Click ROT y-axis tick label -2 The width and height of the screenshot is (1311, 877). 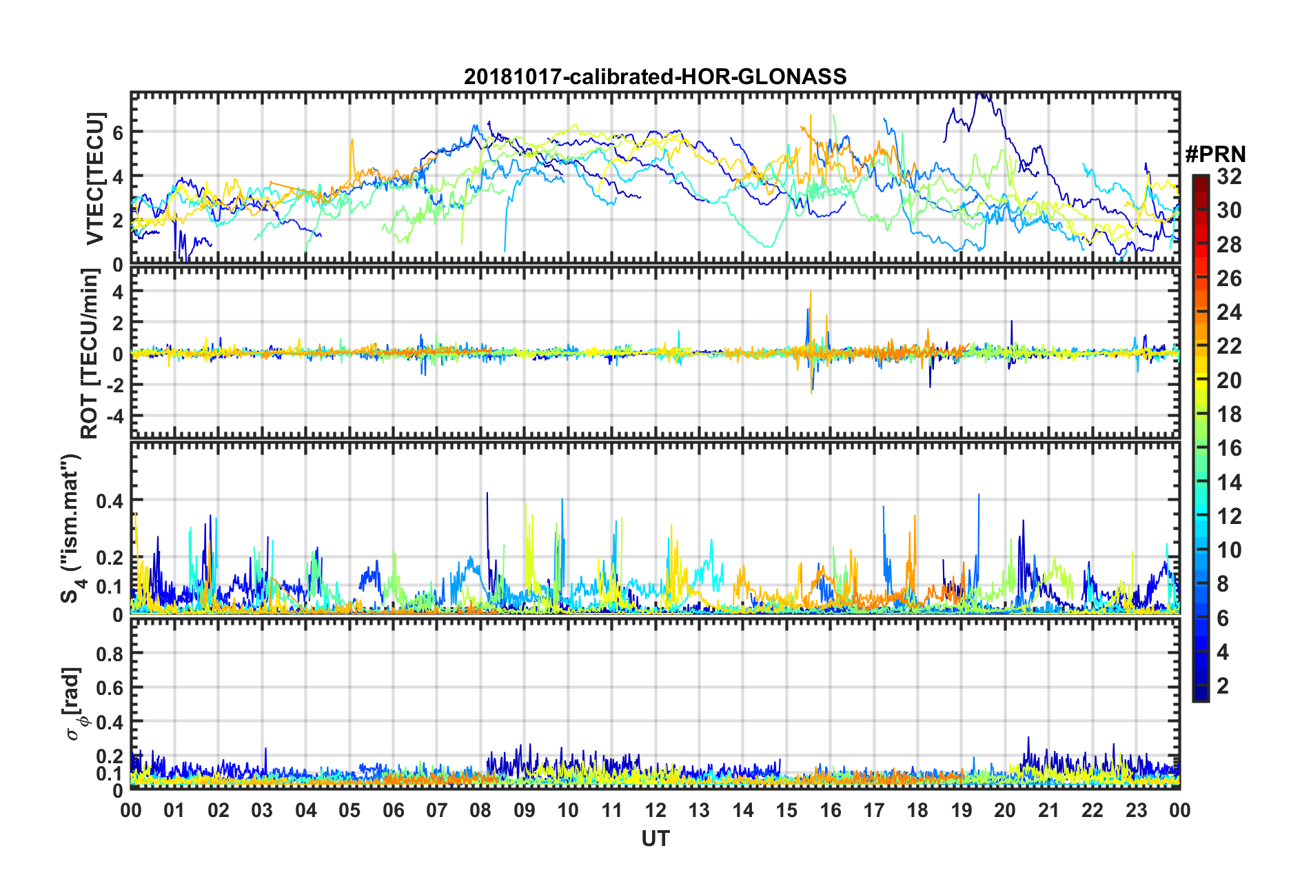pyautogui.click(x=115, y=385)
